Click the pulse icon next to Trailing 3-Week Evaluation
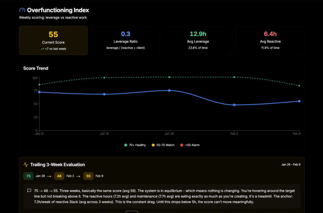 point(25,164)
